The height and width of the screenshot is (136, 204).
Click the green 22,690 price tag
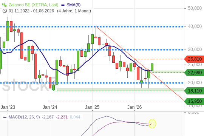click(194, 73)
